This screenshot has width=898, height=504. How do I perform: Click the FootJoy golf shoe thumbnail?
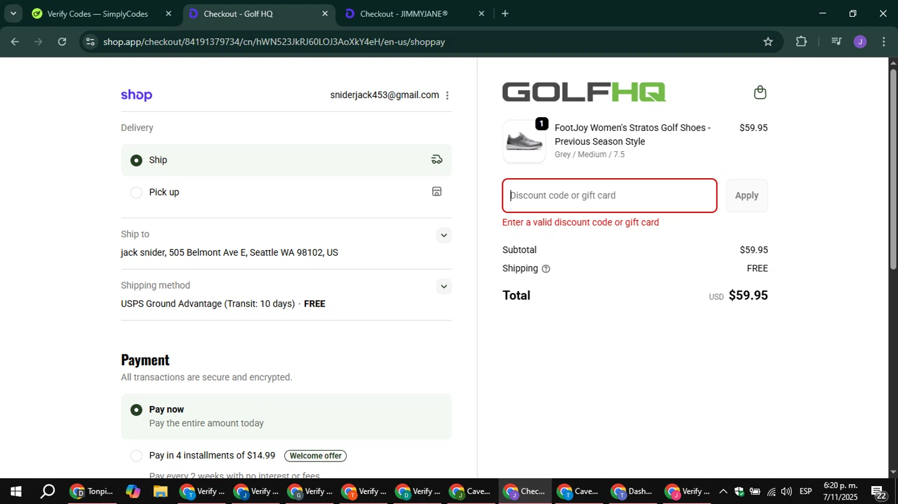point(524,142)
